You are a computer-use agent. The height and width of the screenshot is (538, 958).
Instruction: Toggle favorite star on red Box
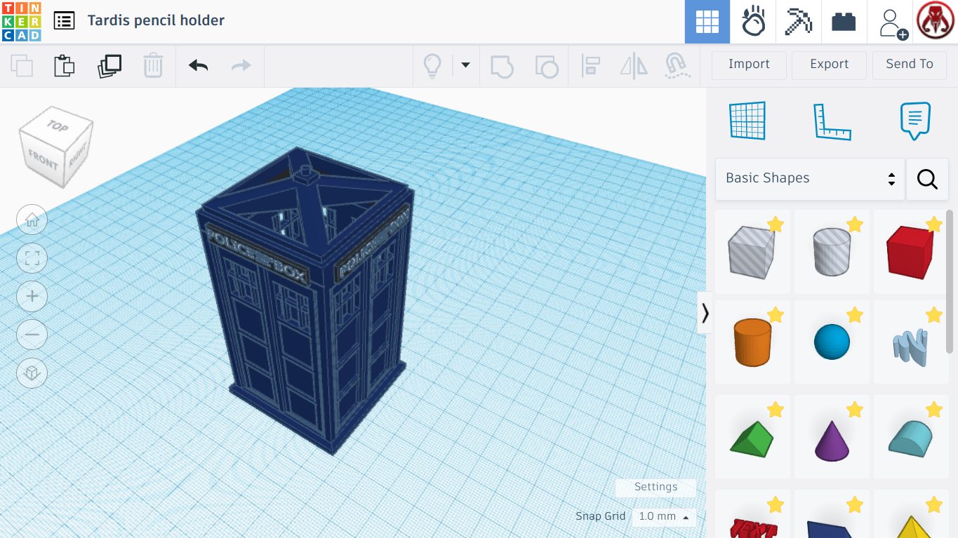(x=933, y=224)
